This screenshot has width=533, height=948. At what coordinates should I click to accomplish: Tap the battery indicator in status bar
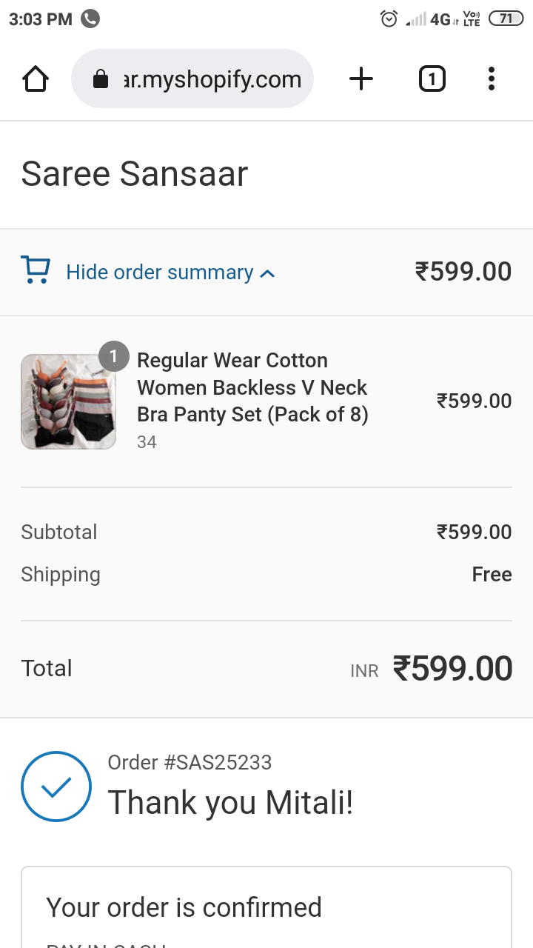(506, 19)
